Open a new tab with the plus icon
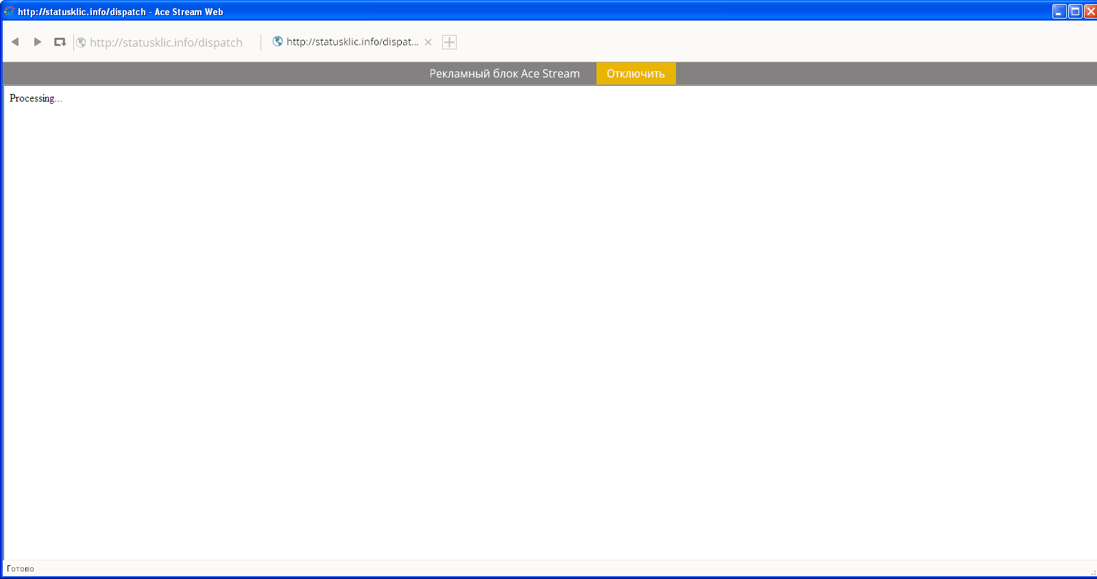 449,42
